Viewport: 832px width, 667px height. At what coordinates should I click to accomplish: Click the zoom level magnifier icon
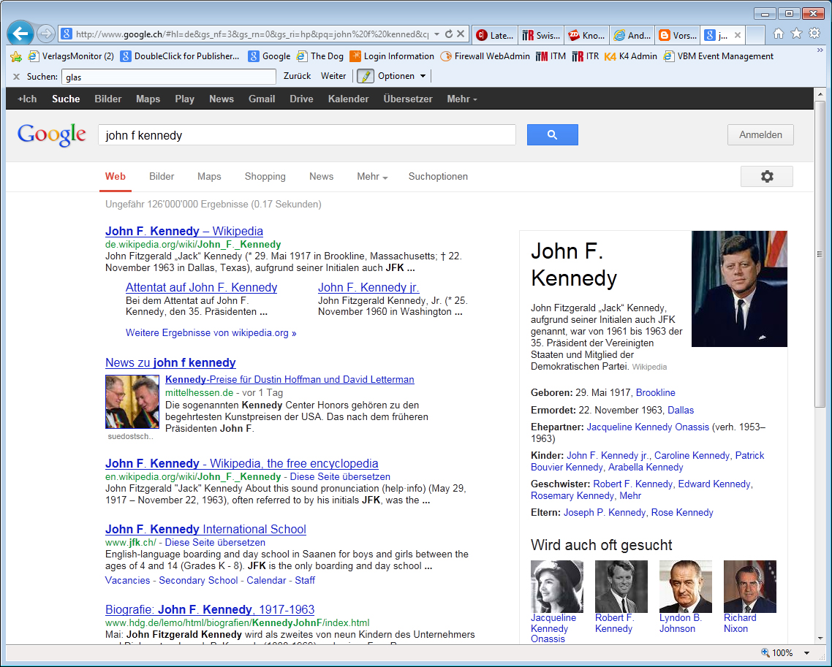point(765,652)
